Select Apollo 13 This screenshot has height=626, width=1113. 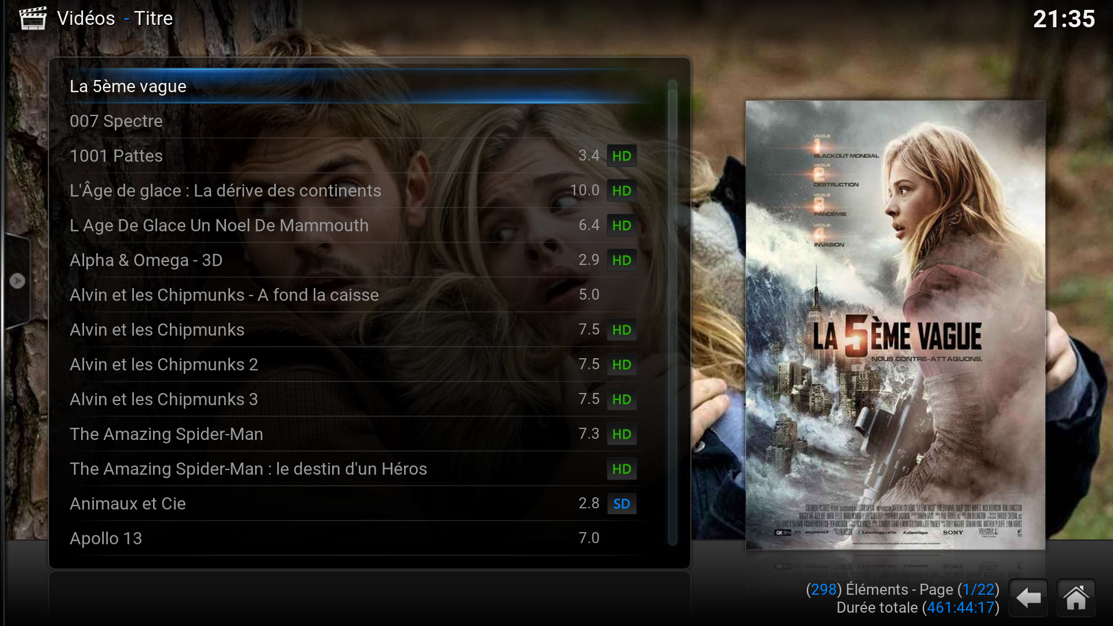coord(359,538)
